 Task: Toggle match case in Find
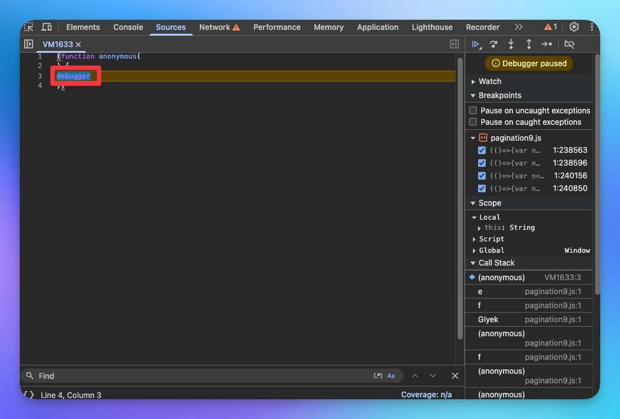click(x=391, y=376)
